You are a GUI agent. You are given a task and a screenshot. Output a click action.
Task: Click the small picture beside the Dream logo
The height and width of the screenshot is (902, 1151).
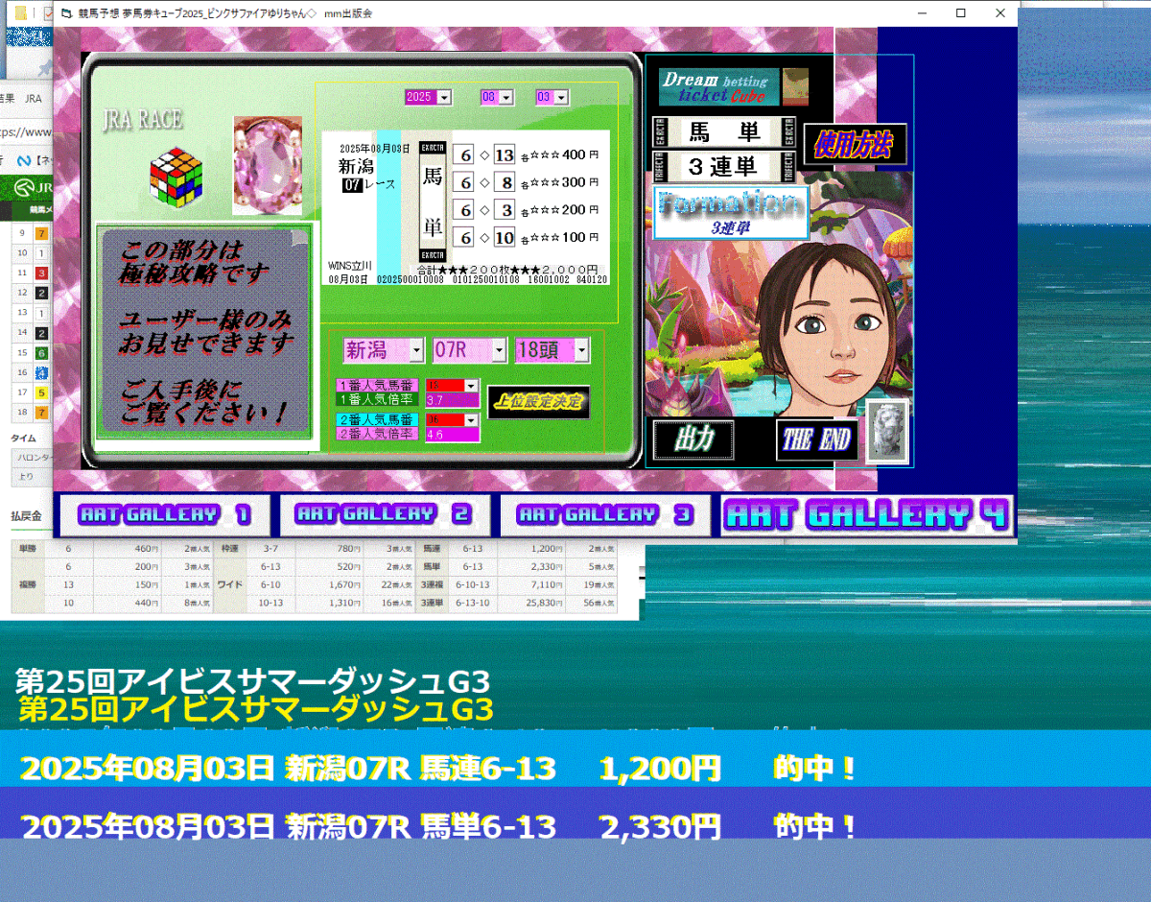click(x=795, y=87)
